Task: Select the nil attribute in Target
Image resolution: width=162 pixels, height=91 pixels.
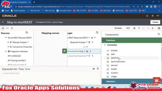Action: (84, 47)
